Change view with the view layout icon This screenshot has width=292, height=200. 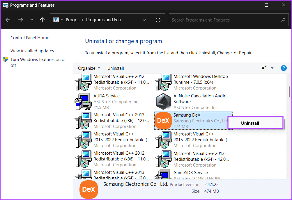tap(264, 68)
